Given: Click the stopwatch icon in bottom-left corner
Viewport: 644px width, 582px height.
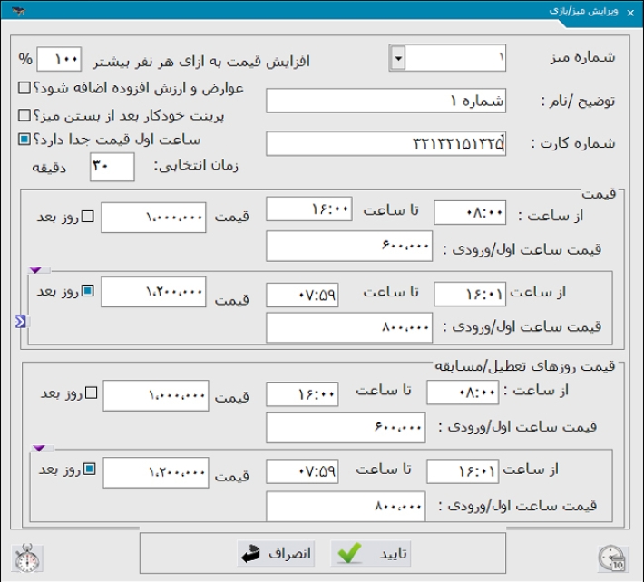Looking at the screenshot, I should tap(24, 556).
